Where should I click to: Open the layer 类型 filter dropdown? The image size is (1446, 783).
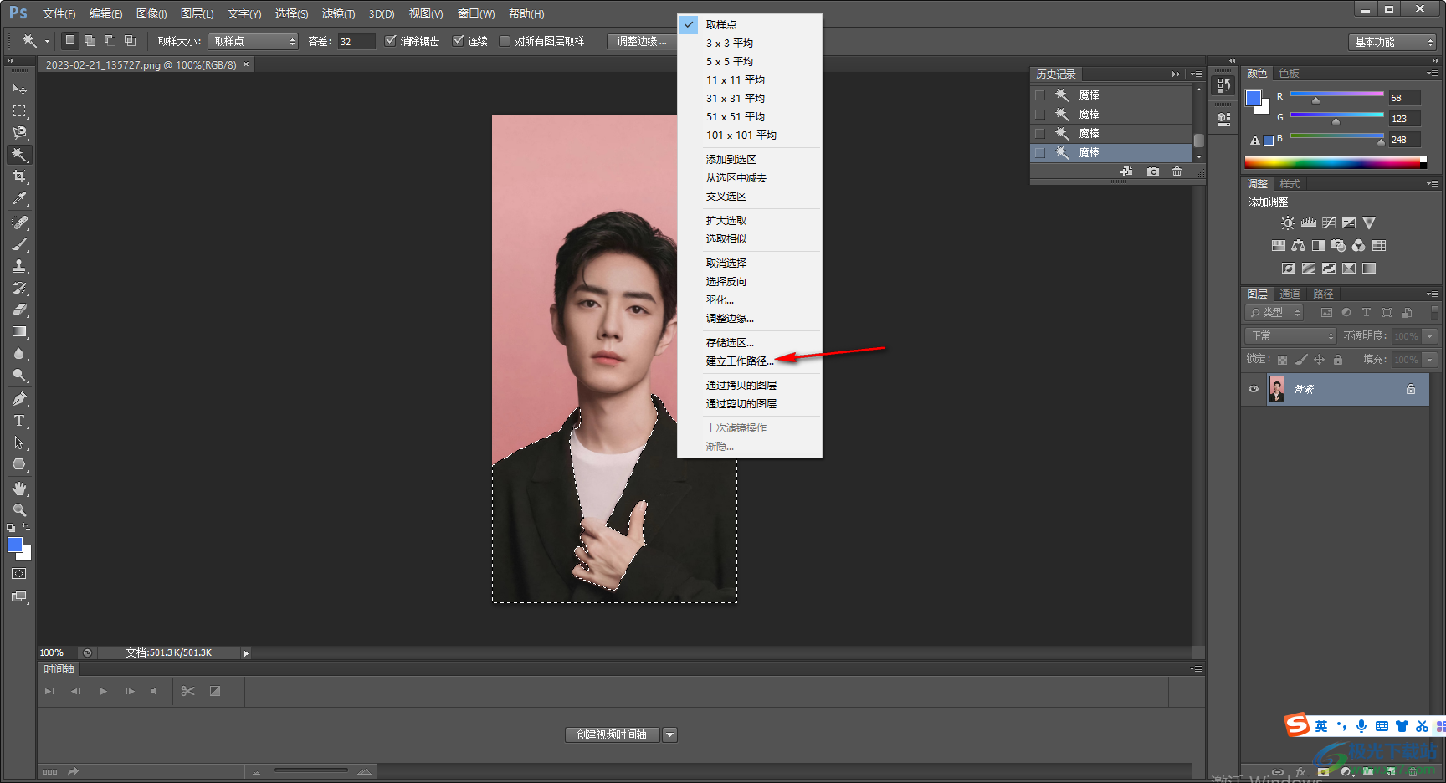click(x=1274, y=313)
